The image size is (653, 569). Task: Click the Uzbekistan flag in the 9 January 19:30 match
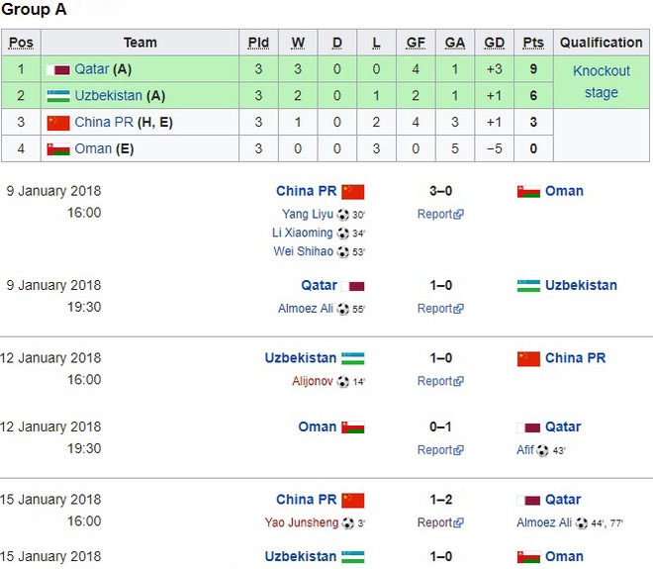(x=528, y=286)
